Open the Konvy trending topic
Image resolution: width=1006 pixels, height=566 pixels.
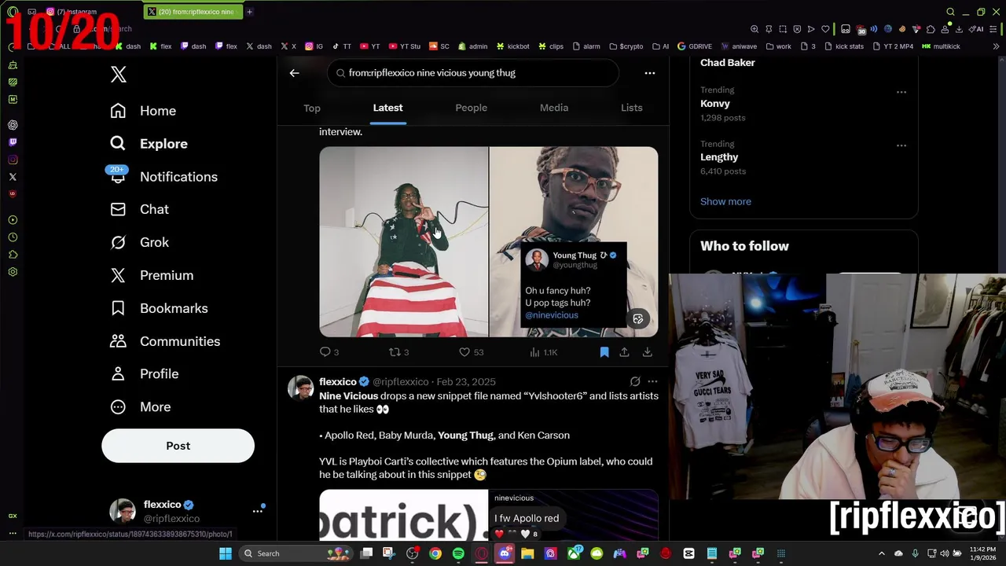click(715, 104)
